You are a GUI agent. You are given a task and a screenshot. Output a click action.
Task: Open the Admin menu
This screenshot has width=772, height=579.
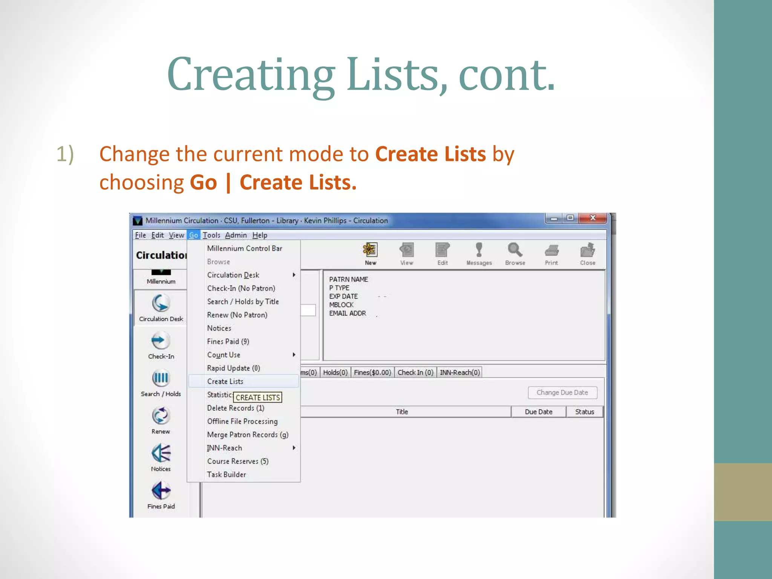236,235
